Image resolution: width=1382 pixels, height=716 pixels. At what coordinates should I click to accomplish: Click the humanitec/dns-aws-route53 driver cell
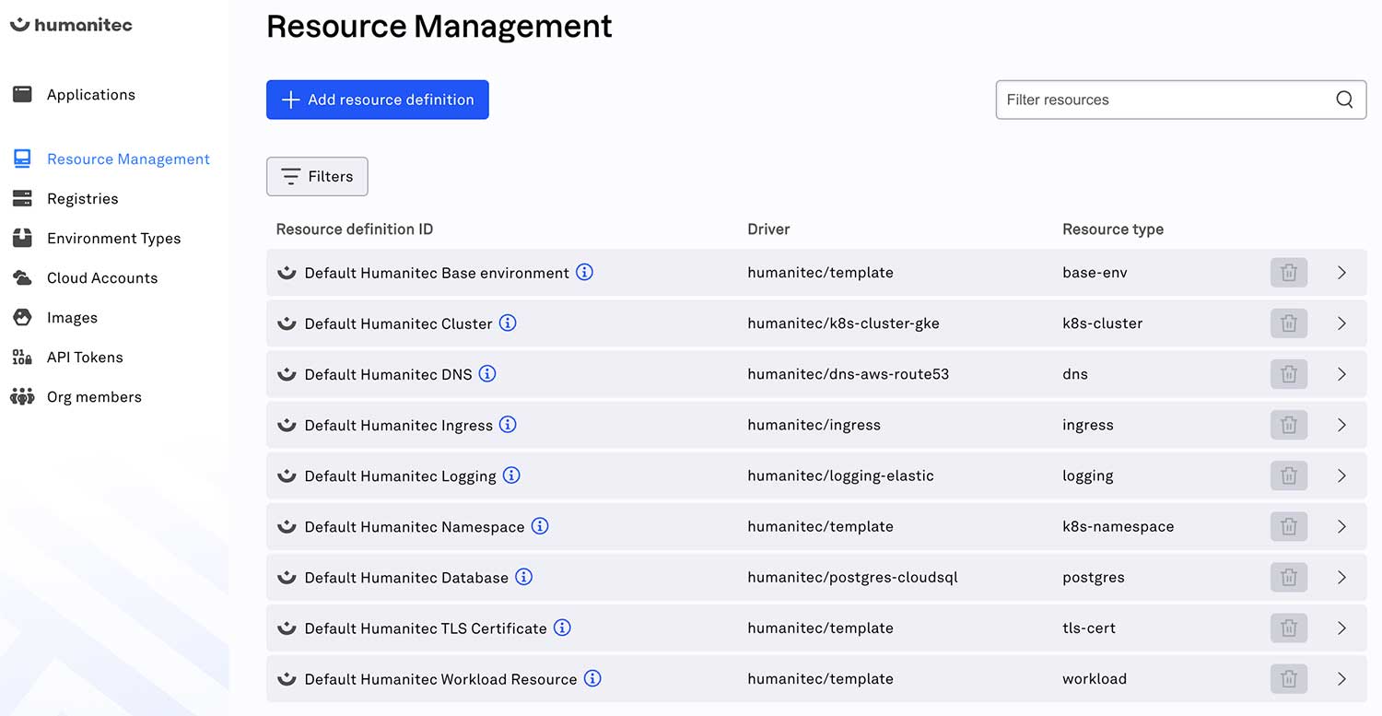pos(848,374)
